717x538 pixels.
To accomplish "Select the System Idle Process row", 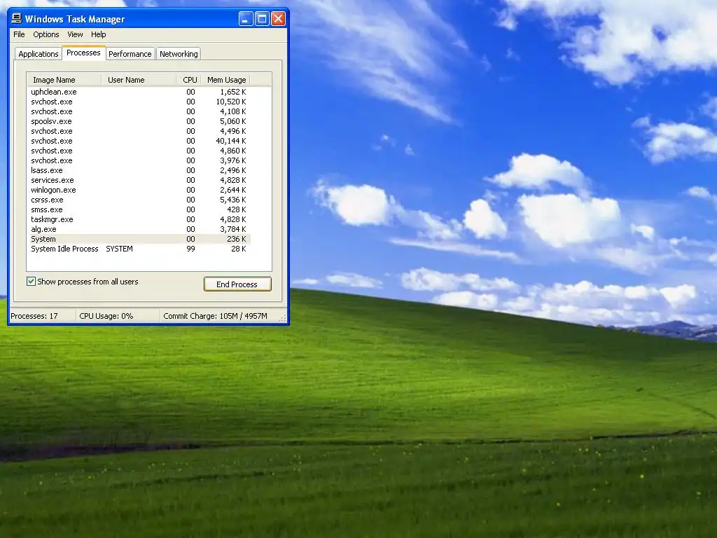I will pyautogui.click(x=139, y=249).
